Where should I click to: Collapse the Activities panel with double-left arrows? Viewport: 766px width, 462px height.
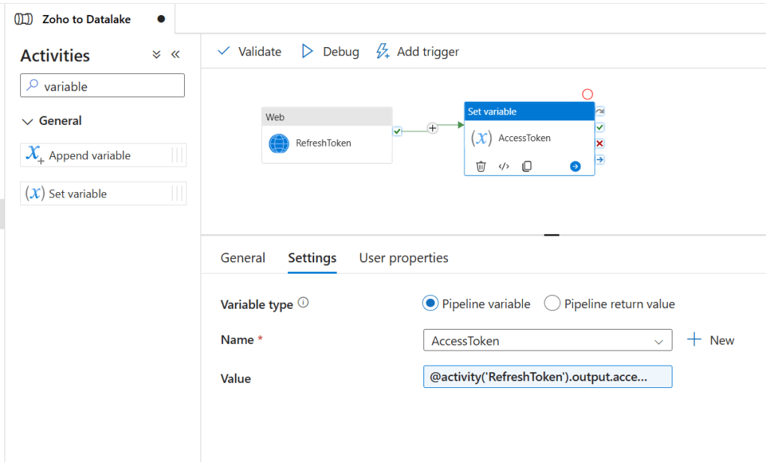(x=176, y=55)
